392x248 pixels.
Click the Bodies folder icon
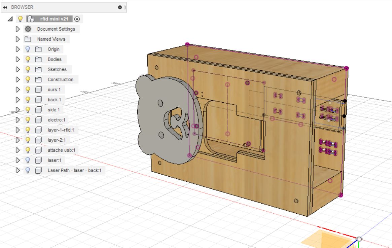coord(38,59)
